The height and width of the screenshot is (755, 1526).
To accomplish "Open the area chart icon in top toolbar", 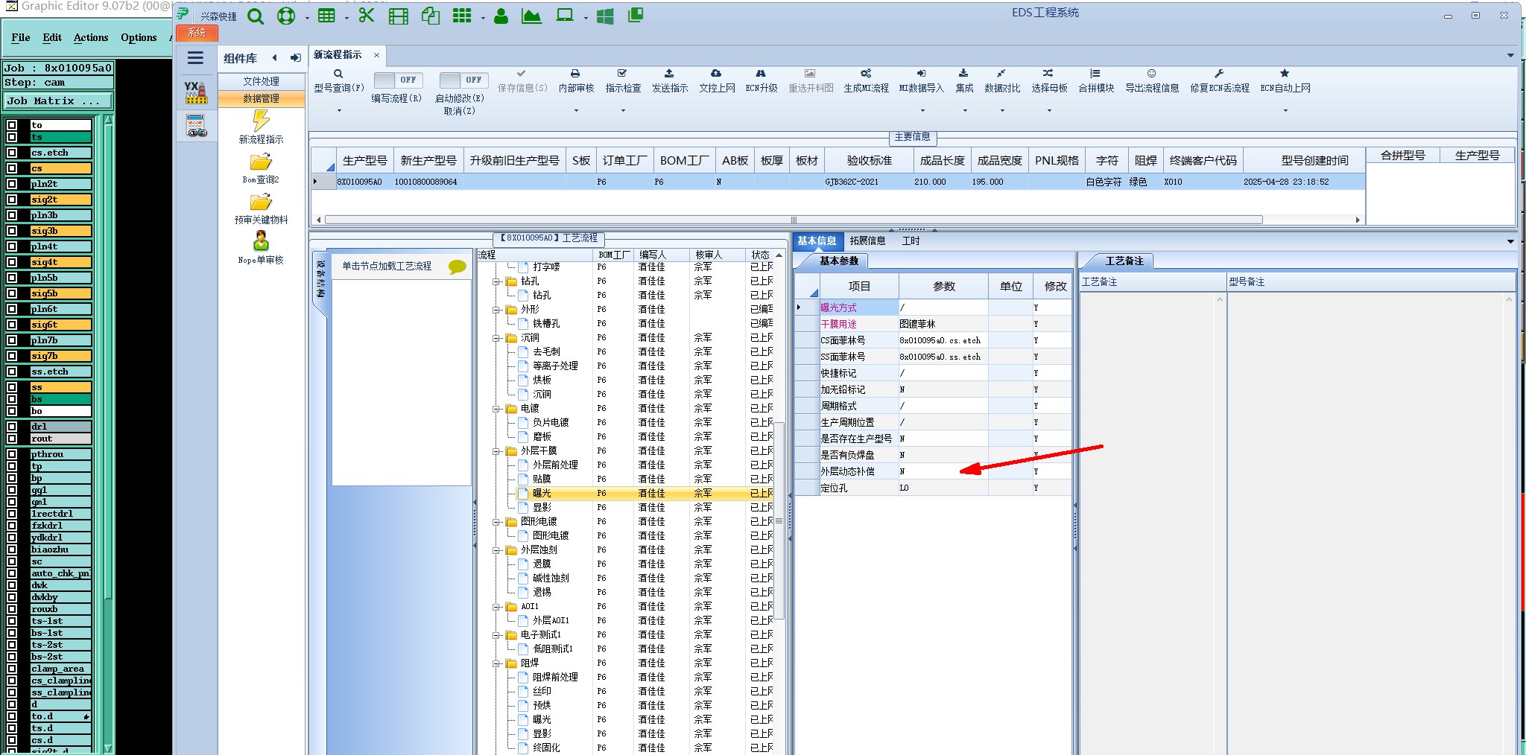I will pos(531,16).
